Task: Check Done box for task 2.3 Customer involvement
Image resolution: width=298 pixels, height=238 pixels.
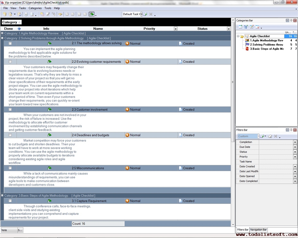Action: point(10,109)
